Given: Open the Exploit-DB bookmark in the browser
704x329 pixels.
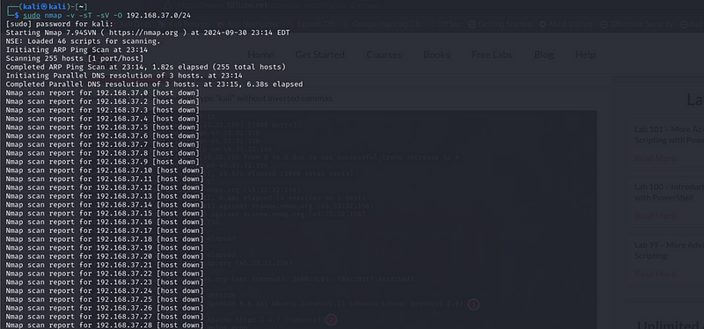Looking at the screenshot, I should tap(311, 25).
